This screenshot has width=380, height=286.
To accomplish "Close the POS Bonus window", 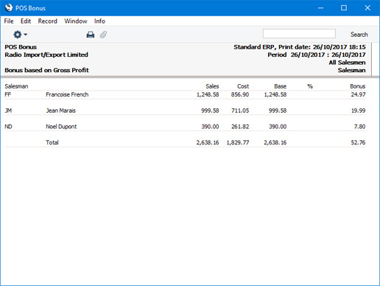I will 367,8.
